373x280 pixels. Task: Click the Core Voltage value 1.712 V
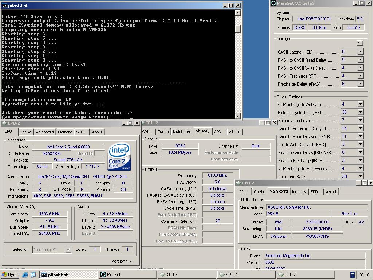(93, 166)
